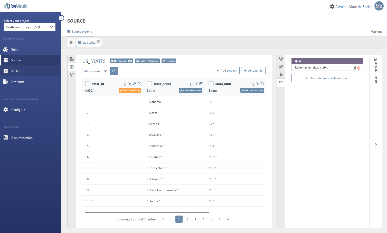Collapse the left sidebar with arrow button
The height and width of the screenshot is (233, 387).
[x=61, y=18]
